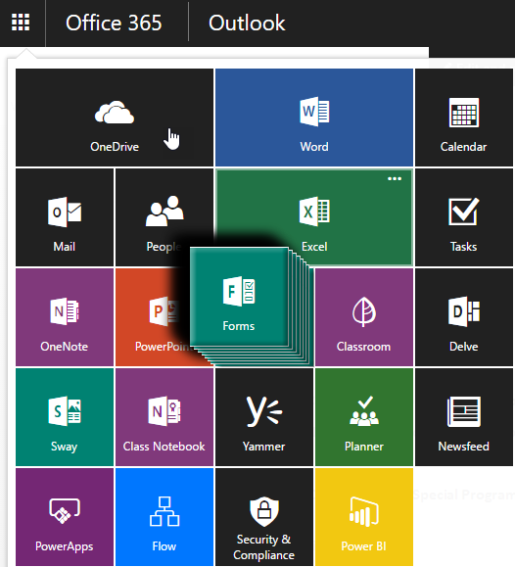Image resolution: width=515 pixels, height=567 pixels.
Task: Launch the Sway tile
Action: [x=65, y=417]
